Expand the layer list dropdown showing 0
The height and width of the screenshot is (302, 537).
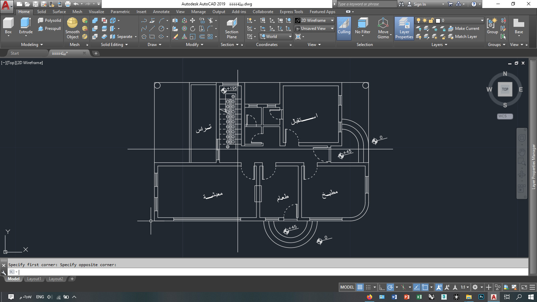click(482, 20)
